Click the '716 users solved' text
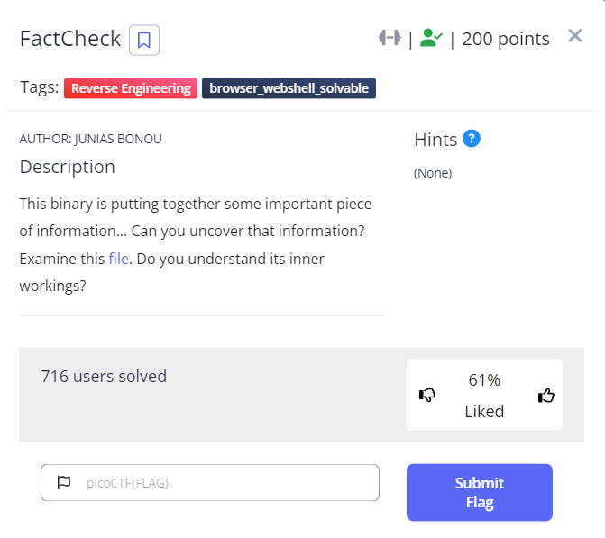This screenshot has height=538, width=605. [x=104, y=377]
